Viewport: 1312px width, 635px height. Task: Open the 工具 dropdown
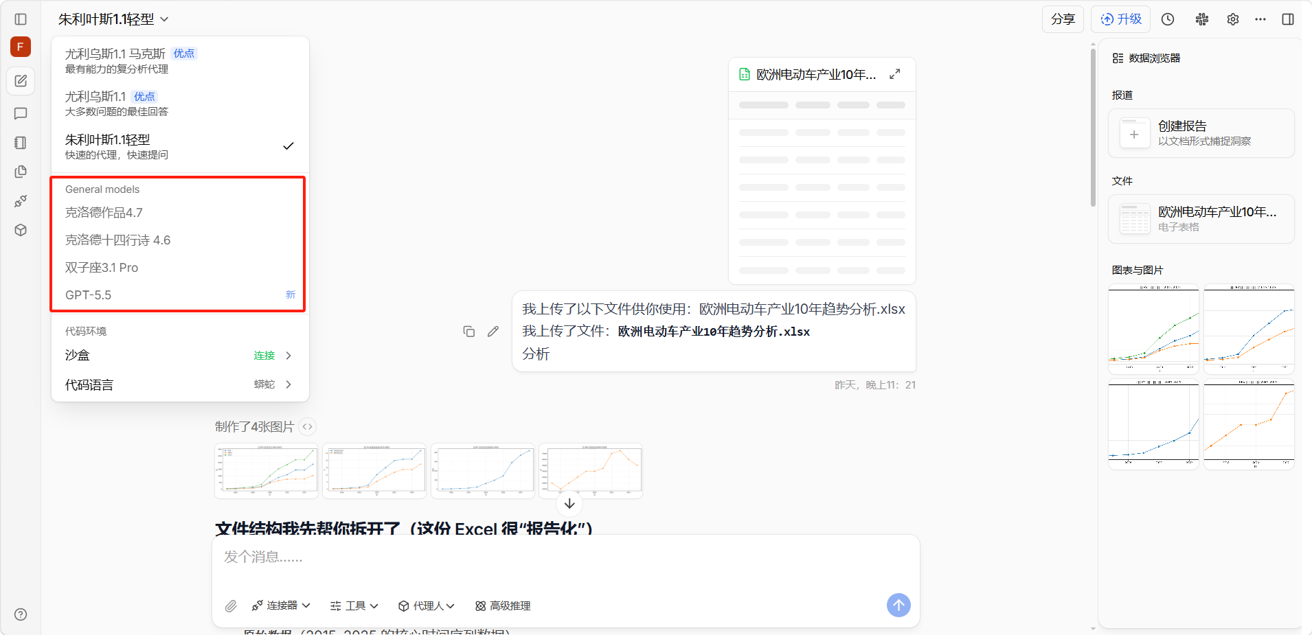coord(354,605)
